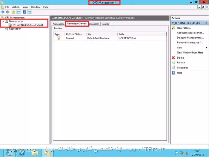
Task: Go back with the blue Back arrow
Action: [x=3, y=12]
